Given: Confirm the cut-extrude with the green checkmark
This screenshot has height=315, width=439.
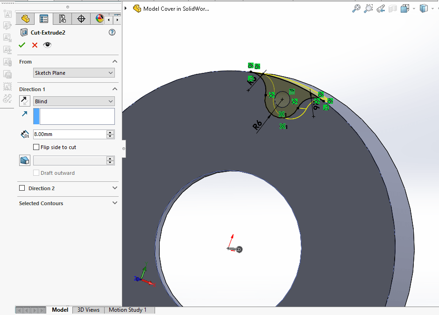Looking at the screenshot, I should (21, 45).
